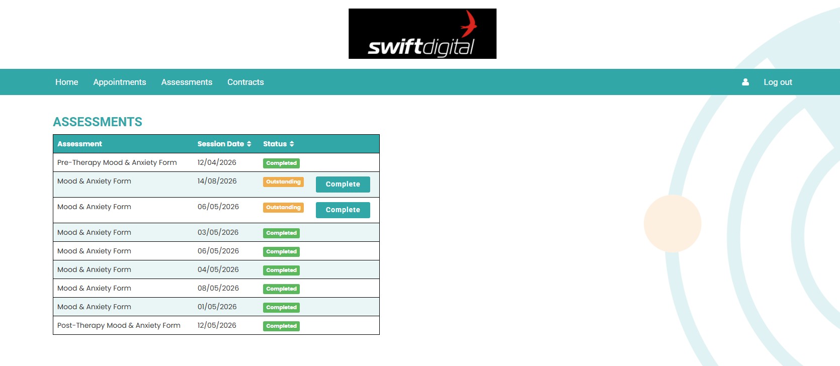The image size is (840, 366).
Task: Click Completed badge for 03/05/2026 form
Action: (282, 233)
